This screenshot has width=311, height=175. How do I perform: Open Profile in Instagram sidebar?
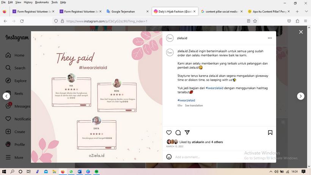click(15, 145)
